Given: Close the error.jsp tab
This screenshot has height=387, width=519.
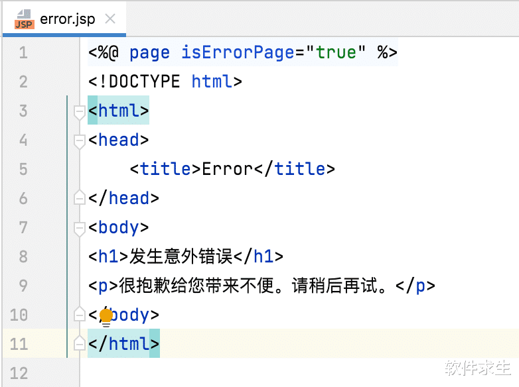Looking at the screenshot, I should point(110,19).
